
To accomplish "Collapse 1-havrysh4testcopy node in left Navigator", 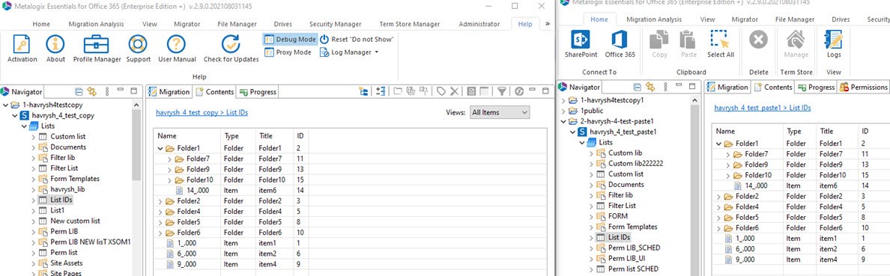I will pos(6,105).
